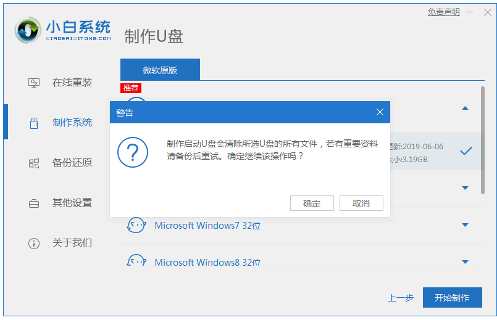Screen dimensions: 497x320
Task: Click the 制作系统 USB drive icon
Action: [x=34, y=123]
